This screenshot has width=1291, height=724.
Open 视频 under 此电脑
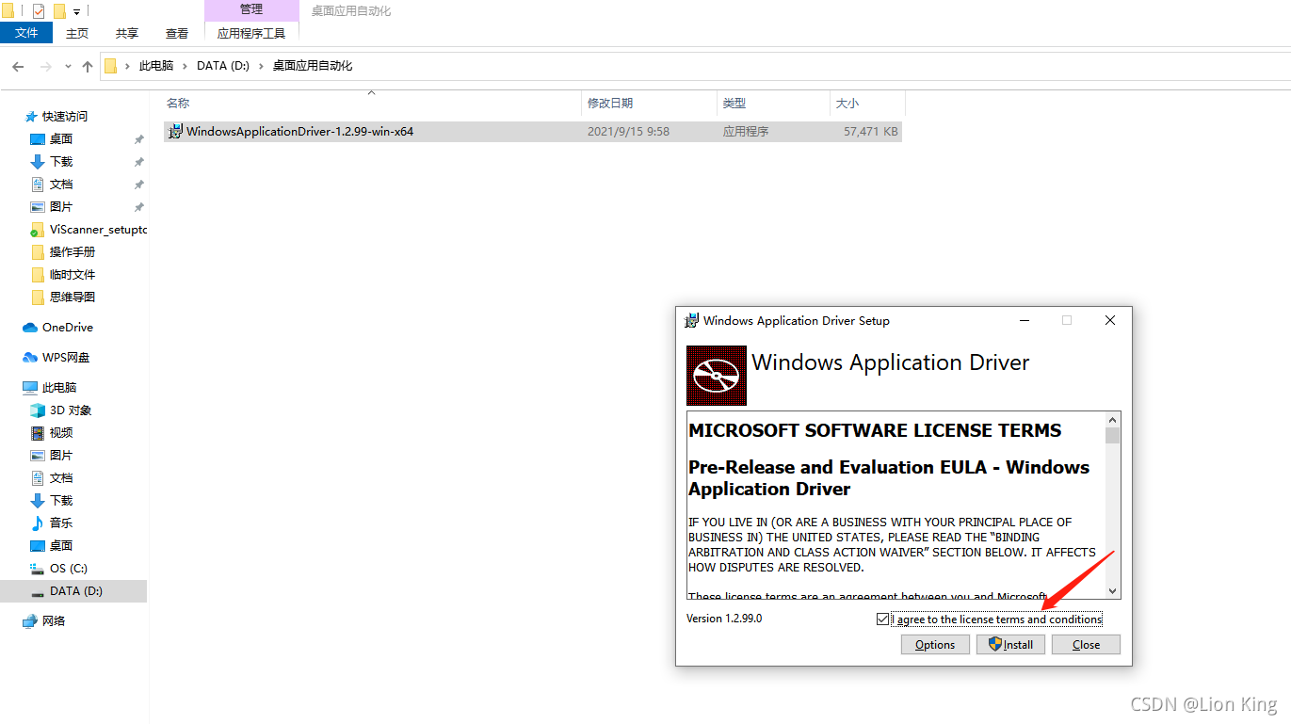[61, 433]
